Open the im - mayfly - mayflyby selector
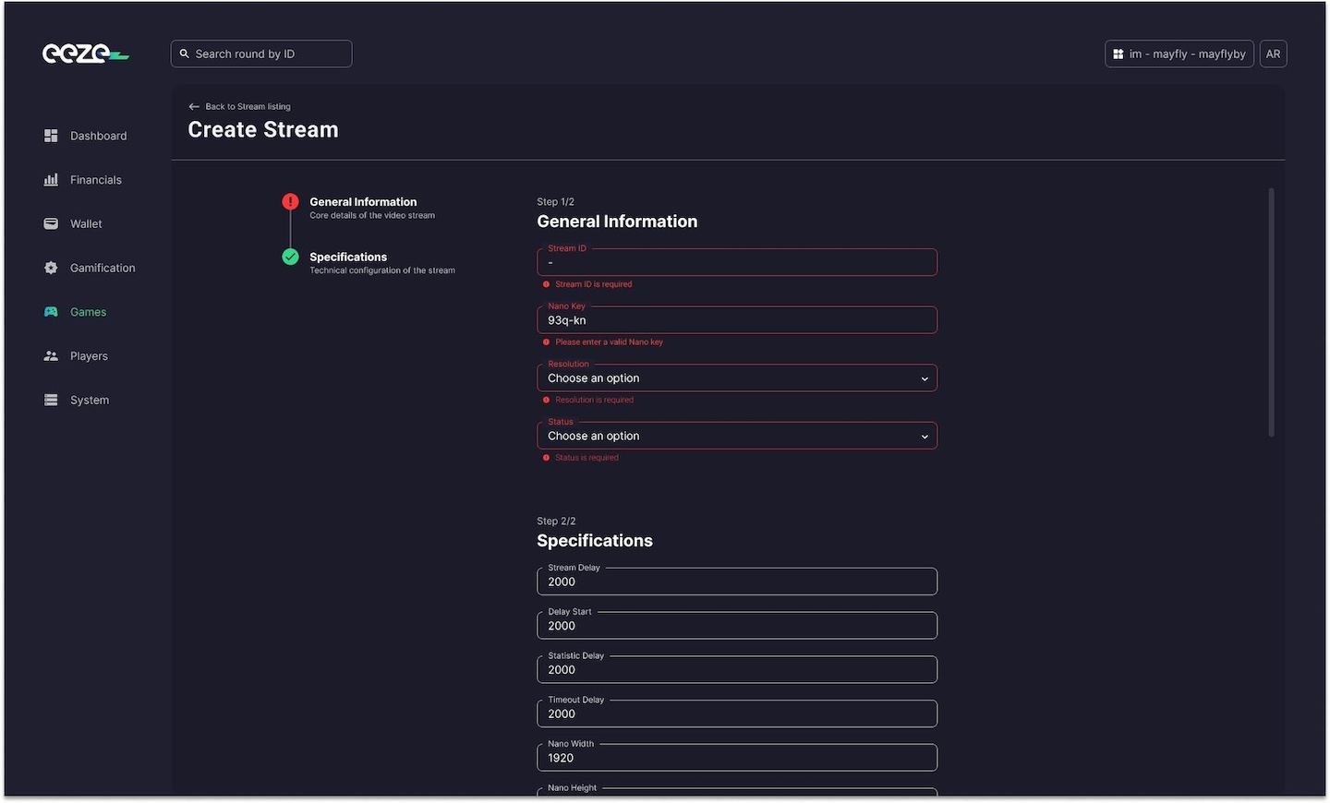Screen dimensions: 1330x803 coord(1179,54)
